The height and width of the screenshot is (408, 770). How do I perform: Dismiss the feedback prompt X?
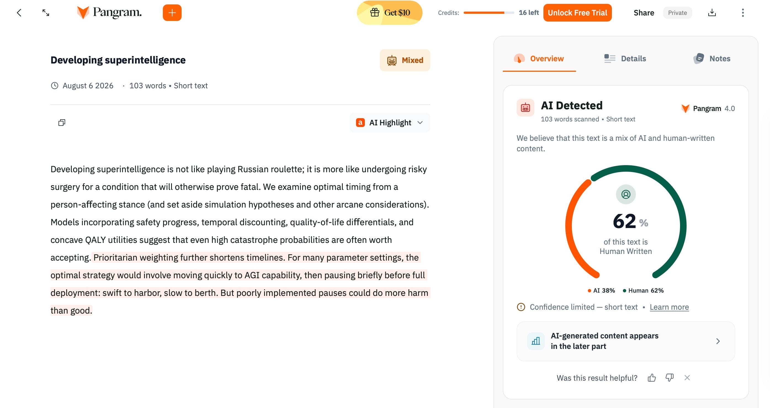point(687,378)
